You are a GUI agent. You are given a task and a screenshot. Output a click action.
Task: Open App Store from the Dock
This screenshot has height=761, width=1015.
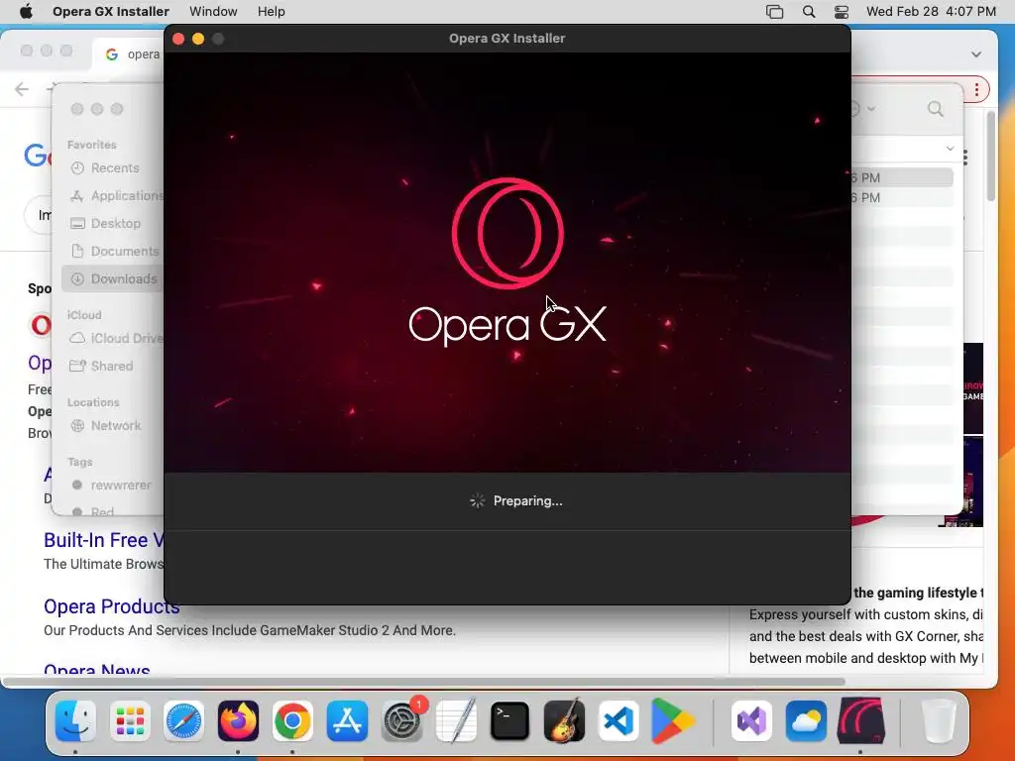click(347, 721)
